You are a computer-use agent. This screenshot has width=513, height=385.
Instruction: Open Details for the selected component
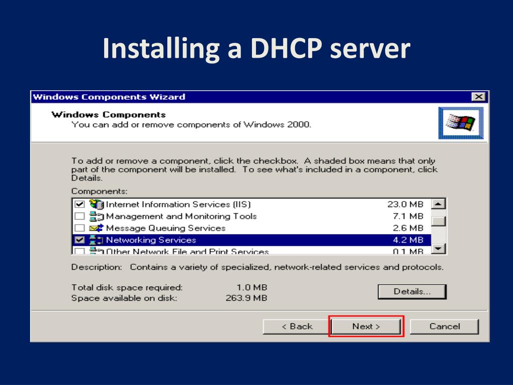click(412, 291)
